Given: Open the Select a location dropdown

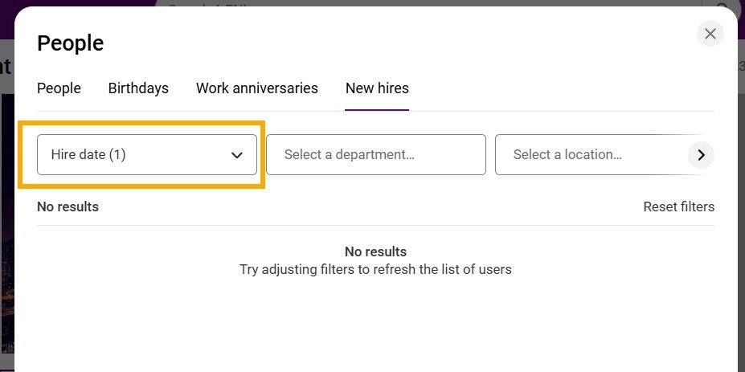Looking at the screenshot, I should click(x=591, y=155).
